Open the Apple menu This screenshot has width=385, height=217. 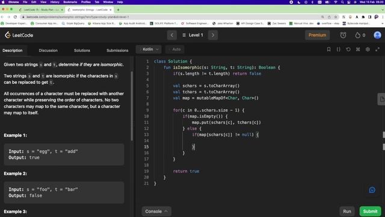[x=3, y=2]
